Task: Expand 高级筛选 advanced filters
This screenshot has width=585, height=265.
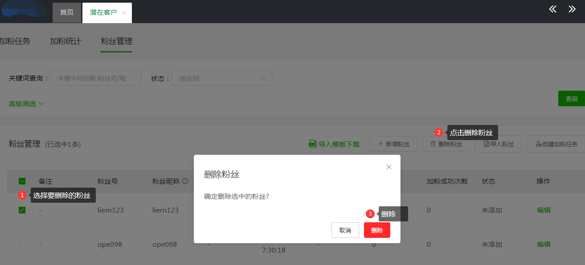Action: pyautogui.click(x=26, y=104)
